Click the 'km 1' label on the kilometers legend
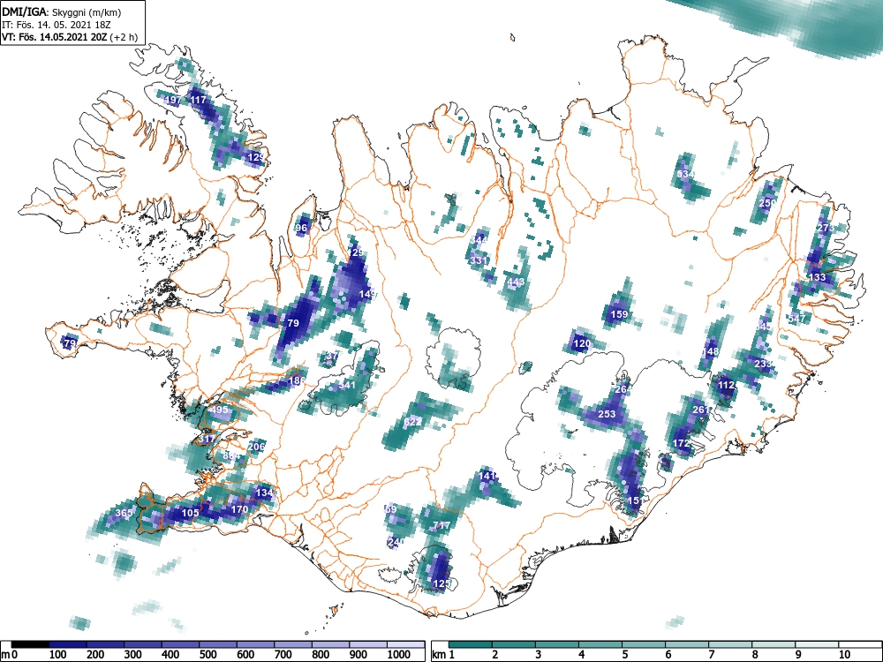The width and height of the screenshot is (883, 662). coord(444,655)
